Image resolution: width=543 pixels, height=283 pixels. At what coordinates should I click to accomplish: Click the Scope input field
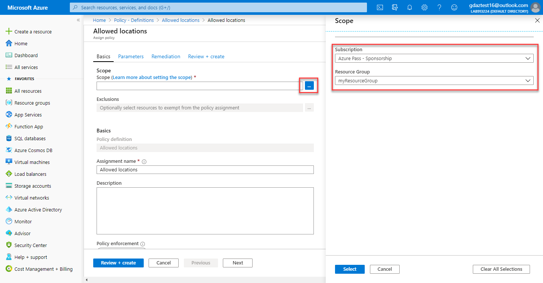pyautogui.click(x=200, y=86)
